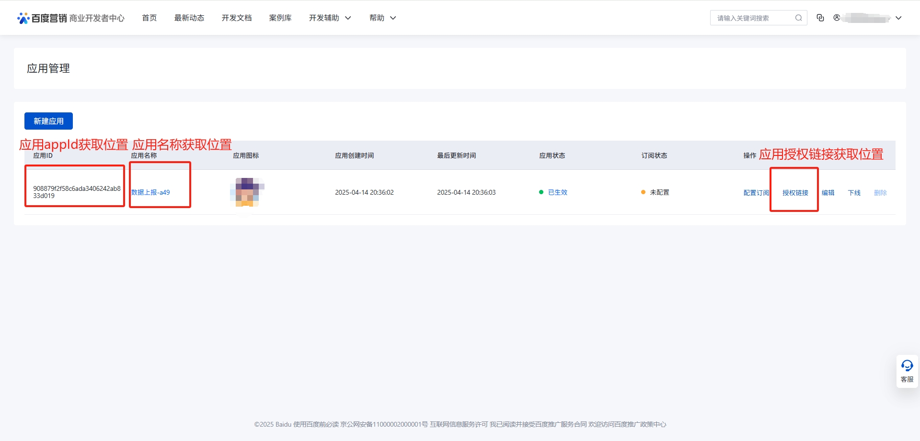The width and height of the screenshot is (920, 441).
Task: Open the 案例库 menu item
Action: [280, 18]
